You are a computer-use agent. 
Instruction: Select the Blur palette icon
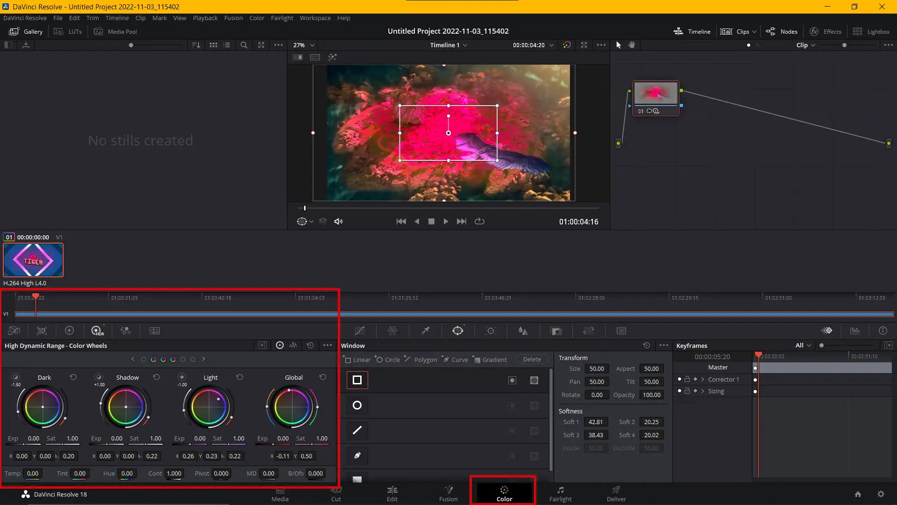[523, 331]
